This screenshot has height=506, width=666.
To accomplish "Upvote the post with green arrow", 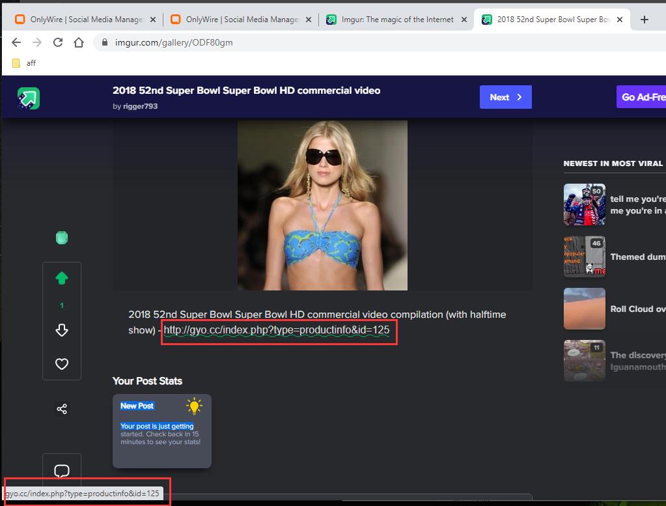I will point(62,279).
